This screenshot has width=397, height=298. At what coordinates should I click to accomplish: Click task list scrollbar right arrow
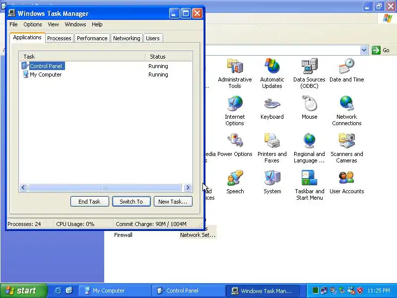pos(188,188)
